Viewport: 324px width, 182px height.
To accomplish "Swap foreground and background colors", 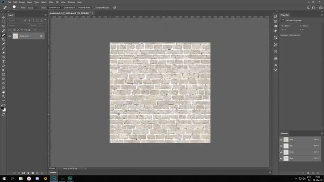I will (5, 105).
